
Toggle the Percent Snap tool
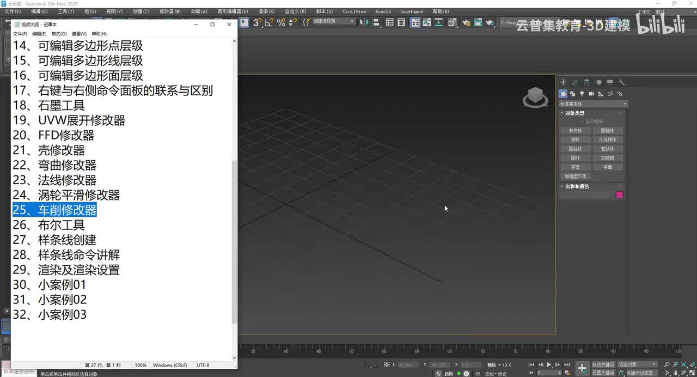pyautogui.click(x=281, y=22)
